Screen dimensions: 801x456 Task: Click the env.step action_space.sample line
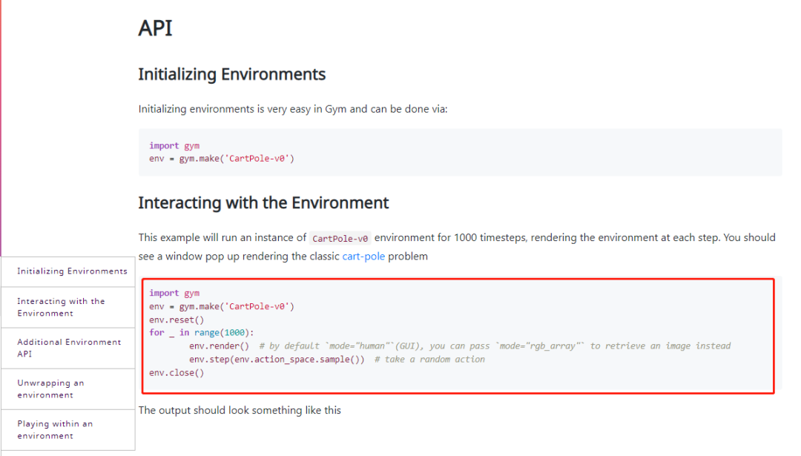point(277,360)
